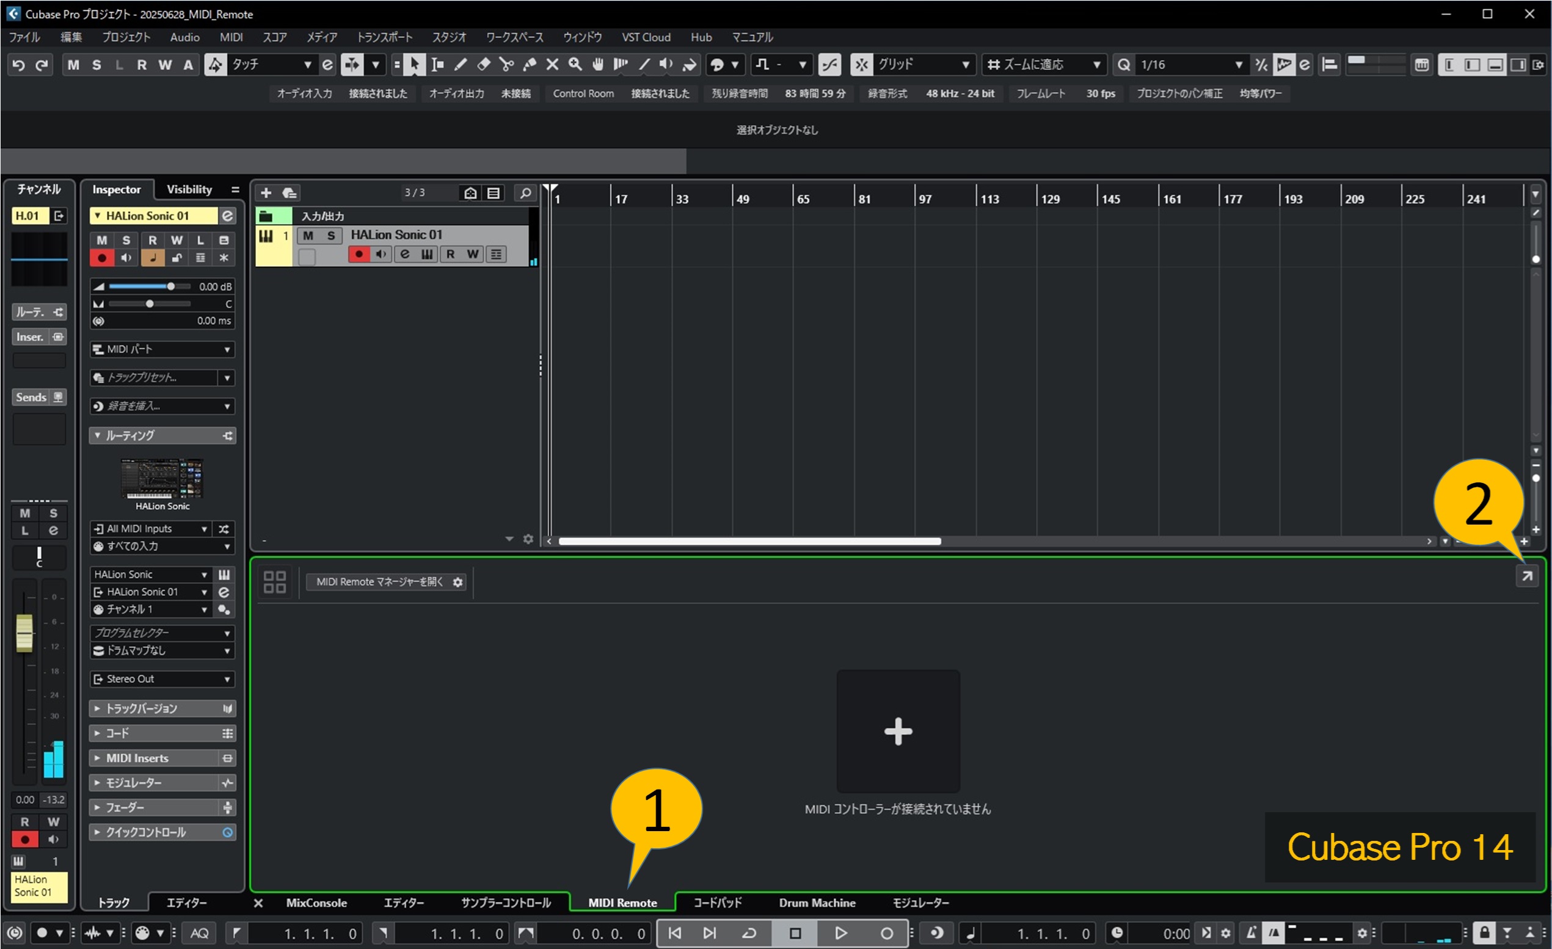Open automation mode タッチ dropdown
Screen dimensions: 1552x949
pos(272,64)
